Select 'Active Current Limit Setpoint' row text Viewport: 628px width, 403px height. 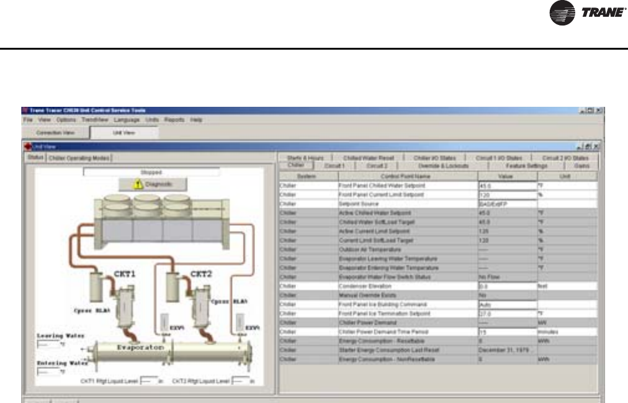[x=374, y=232]
